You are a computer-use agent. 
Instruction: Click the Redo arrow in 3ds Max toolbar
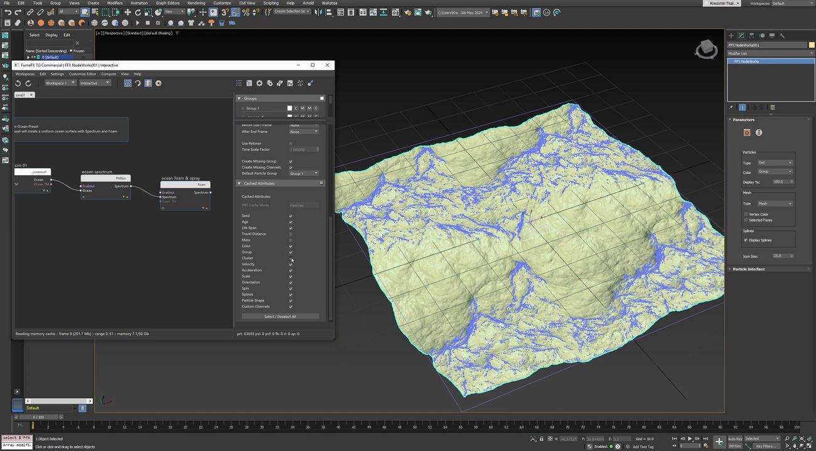18,12
